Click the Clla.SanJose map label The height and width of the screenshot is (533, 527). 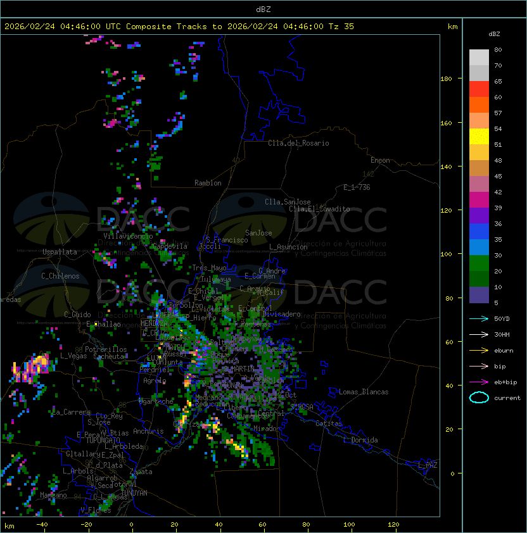coord(288,202)
